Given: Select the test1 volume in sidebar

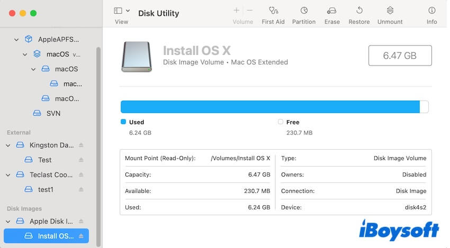Looking at the screenshot, I should pyautogui.click(x=45, y=189).
